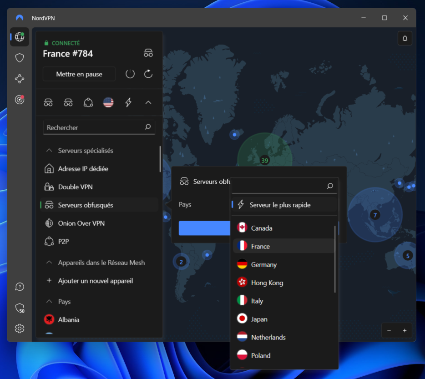Image resolution: width=425 pixels, height=379 pixels.
Task: Open the shield with 50 badge icon
Action: pyautogui.click(x=20, y=308)
